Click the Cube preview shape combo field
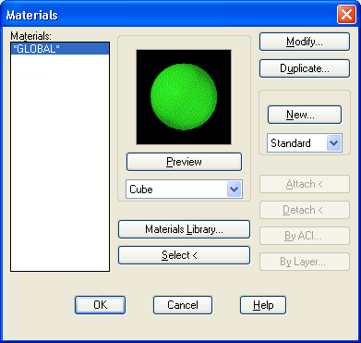 tap(184, 190)
